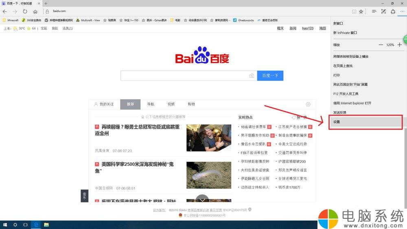Close the More actions ellipsis menu
Viewport: 407px width, 229px height.
point(402,11)
